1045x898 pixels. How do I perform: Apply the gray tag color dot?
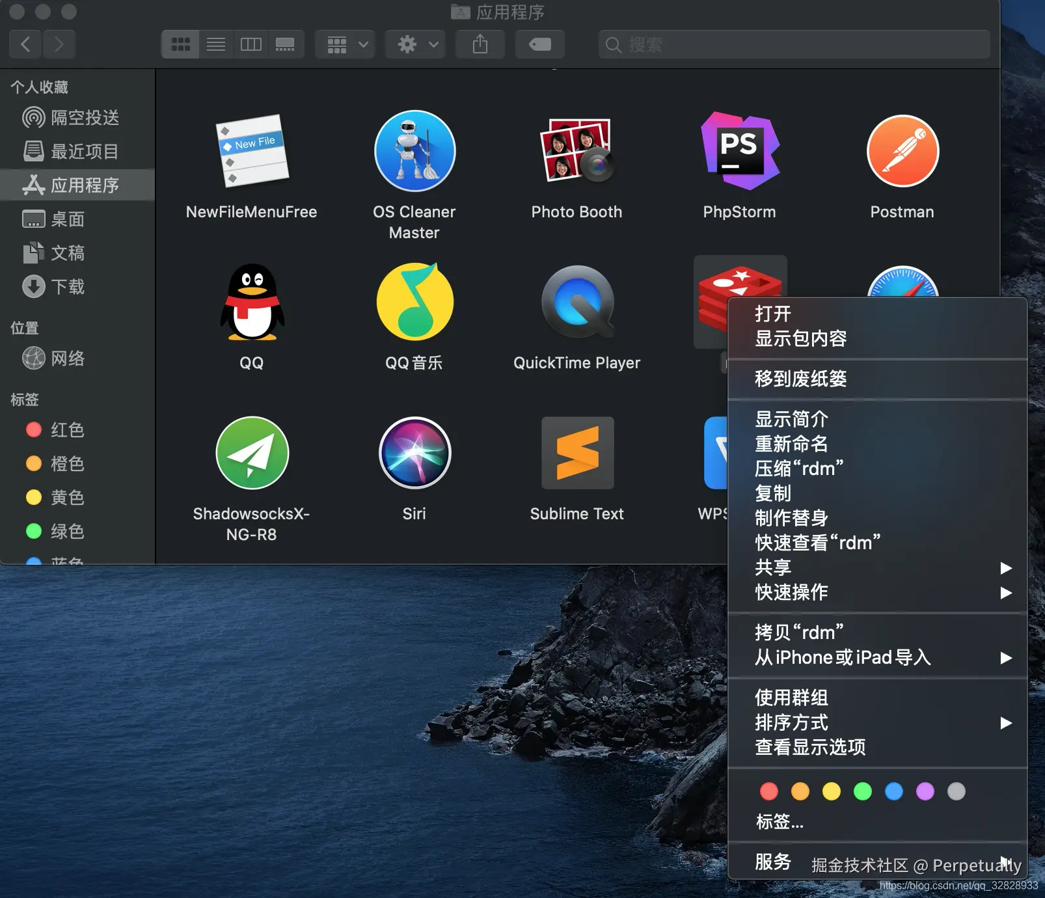[x=957, y=791]
